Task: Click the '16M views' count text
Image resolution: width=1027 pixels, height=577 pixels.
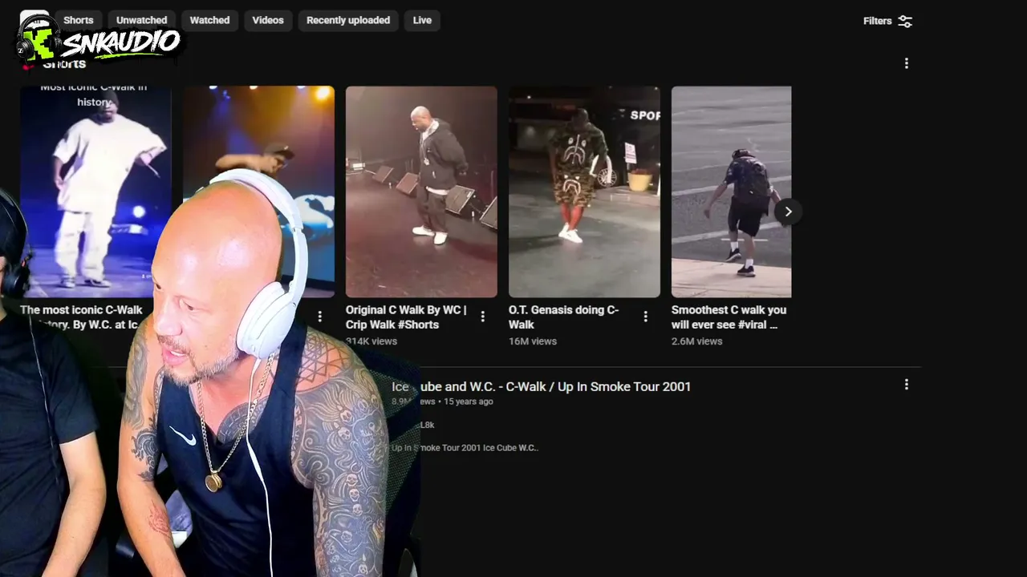Action: pos(533,341)
